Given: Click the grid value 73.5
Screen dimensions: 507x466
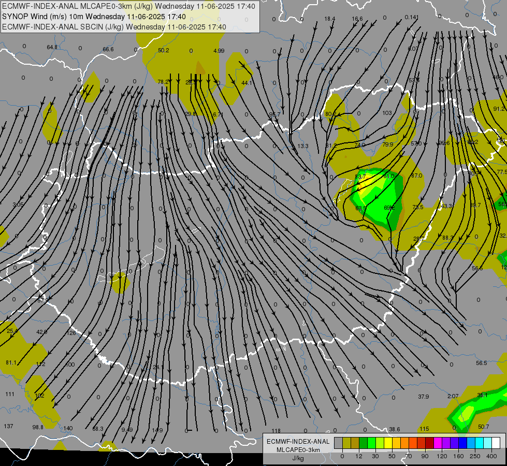Looking at the screenshot, I should [418, 207].
